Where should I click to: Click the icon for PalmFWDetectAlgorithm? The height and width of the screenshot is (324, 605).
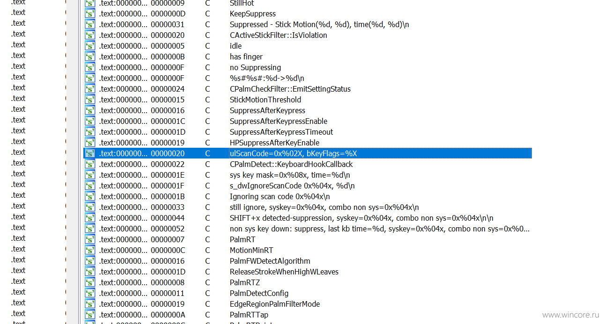click(89, 261)
